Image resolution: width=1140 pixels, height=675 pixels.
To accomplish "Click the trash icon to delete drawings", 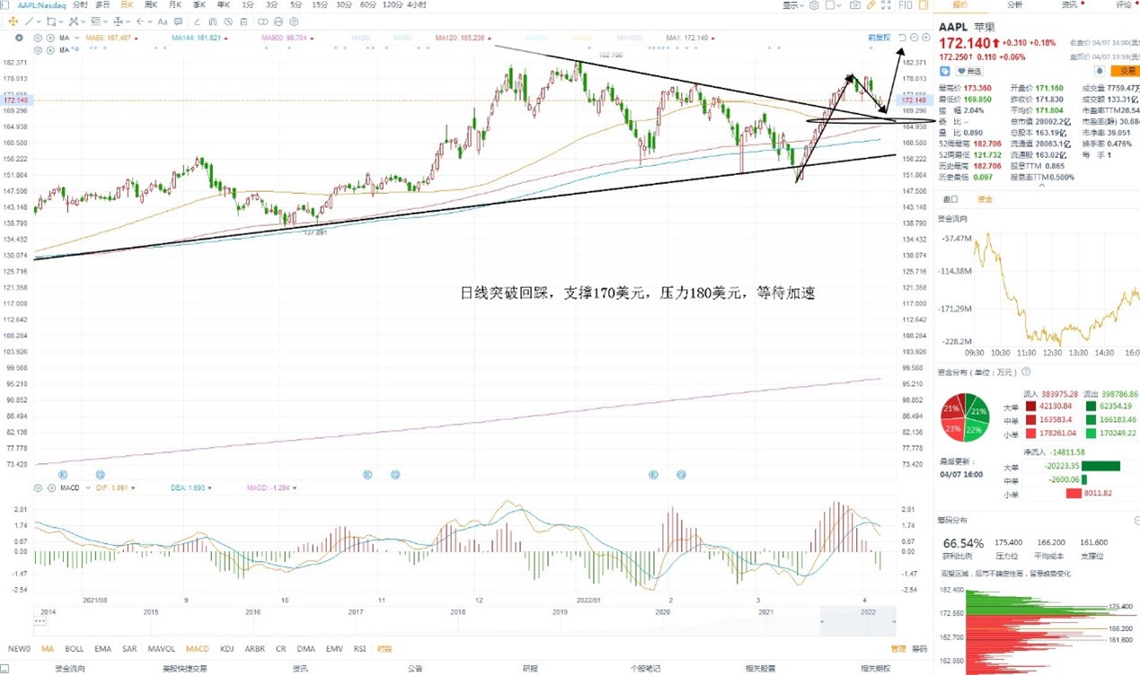I will click(243, 22).
